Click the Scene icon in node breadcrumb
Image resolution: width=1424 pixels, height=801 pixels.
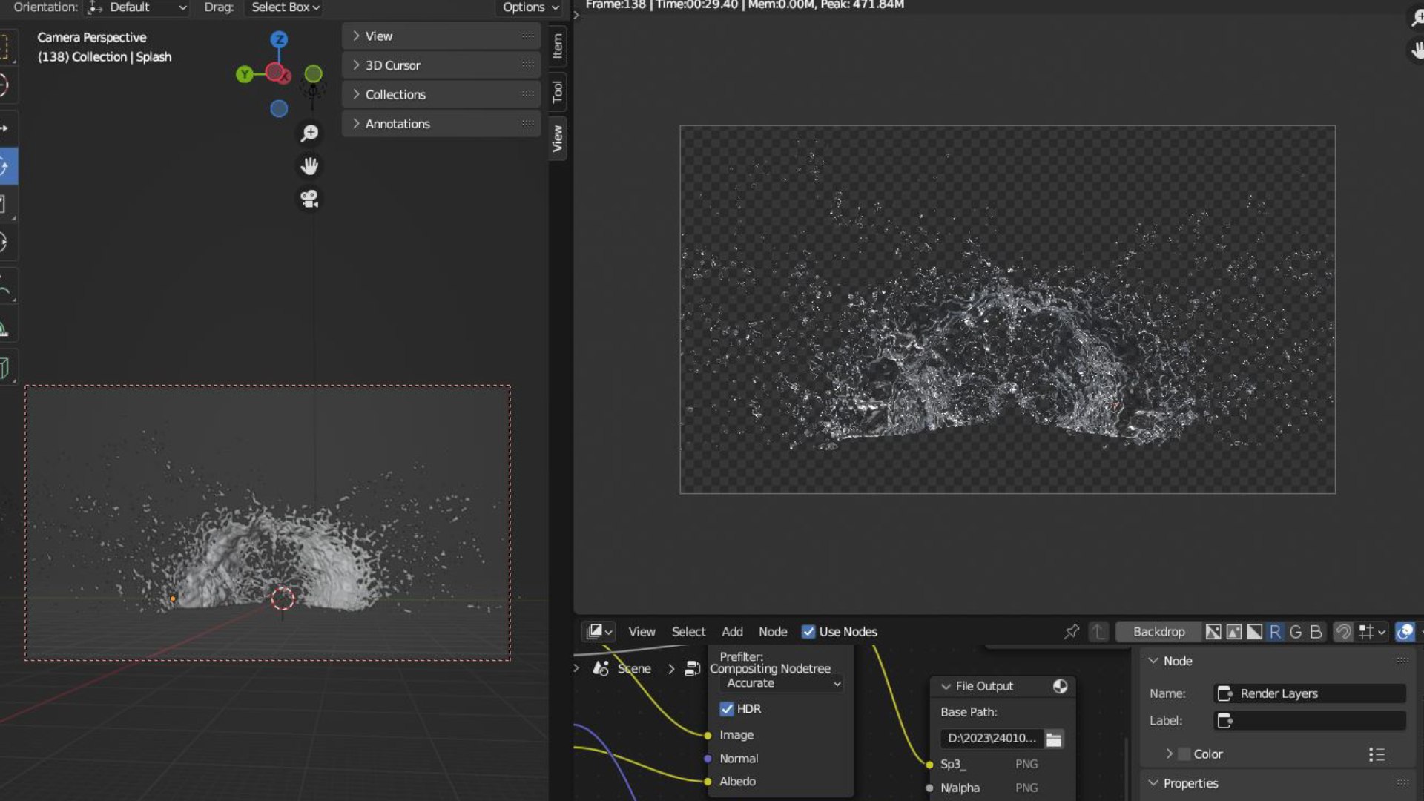tap(601, 668)
